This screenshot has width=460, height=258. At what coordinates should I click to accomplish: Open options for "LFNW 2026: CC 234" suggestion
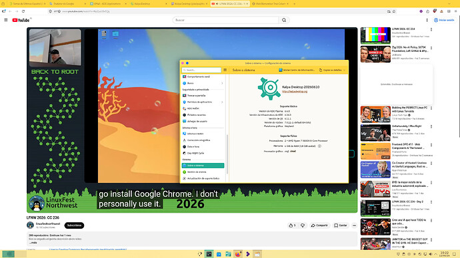[x=431, y=29]
